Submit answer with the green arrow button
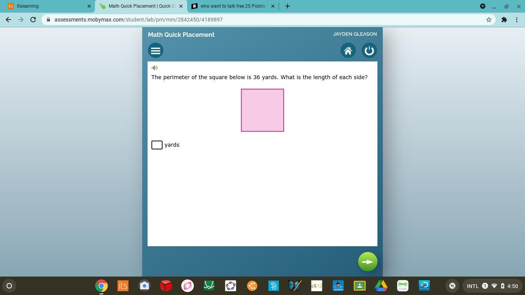525x295 pixels. pos(368,262)
